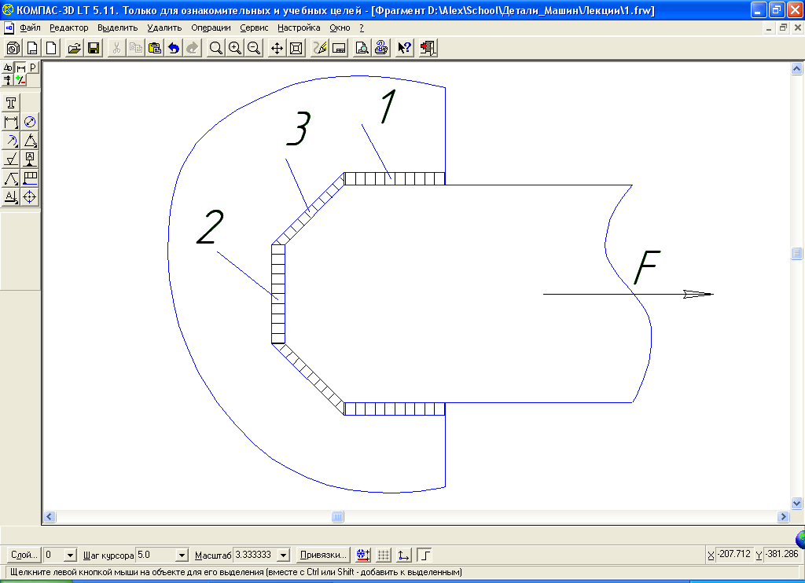Activate the What's This help pointer
This screenshot has height=583, width=805.
405,48
